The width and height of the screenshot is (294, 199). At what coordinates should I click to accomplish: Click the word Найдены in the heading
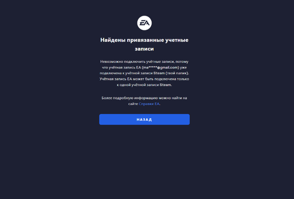113,40
